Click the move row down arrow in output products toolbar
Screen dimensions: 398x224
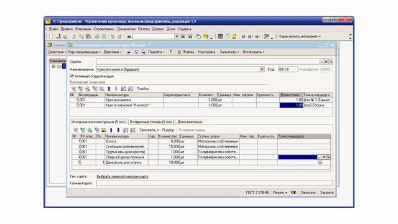point(116,88)
